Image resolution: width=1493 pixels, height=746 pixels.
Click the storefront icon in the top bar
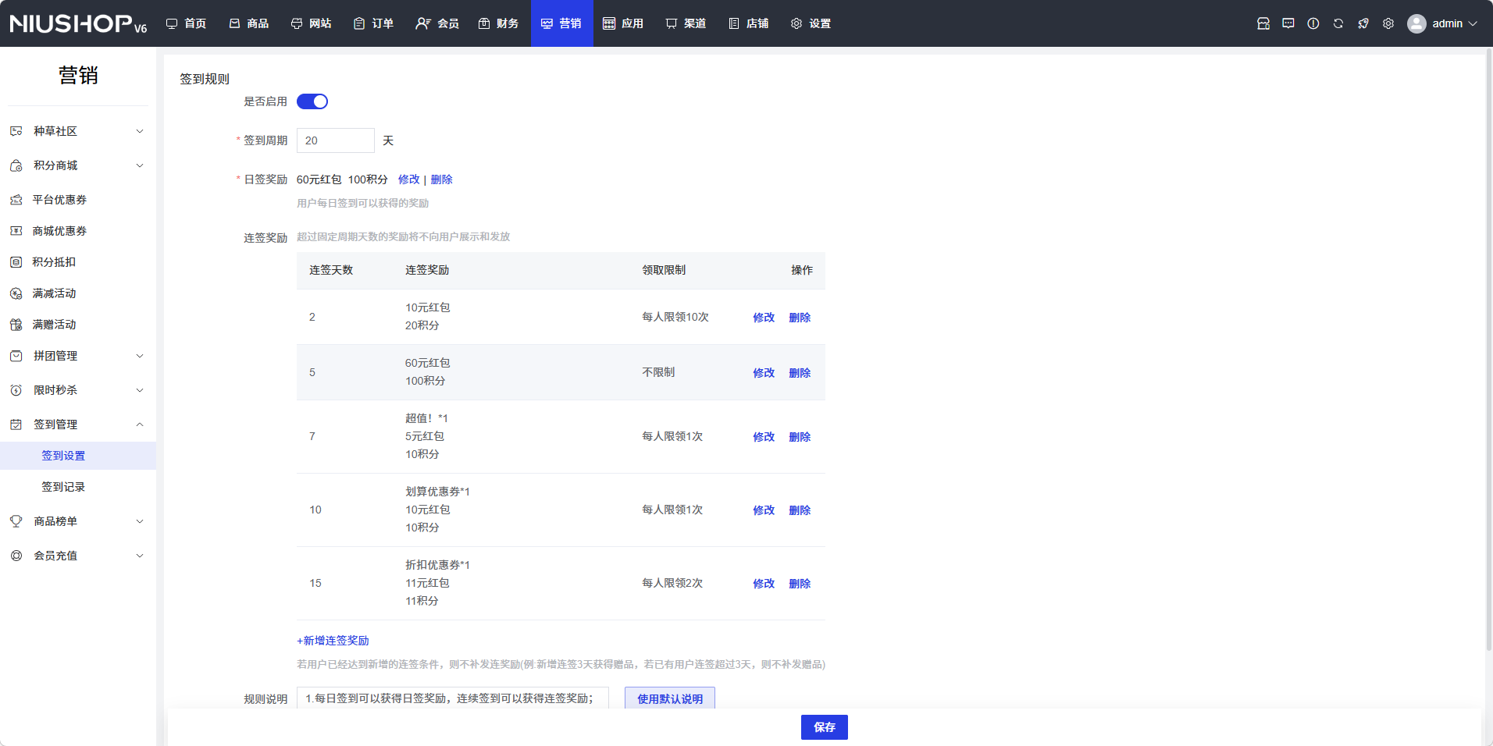click(x=1263, y=23)
